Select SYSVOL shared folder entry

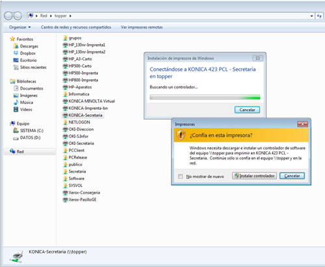pos(73,186)
